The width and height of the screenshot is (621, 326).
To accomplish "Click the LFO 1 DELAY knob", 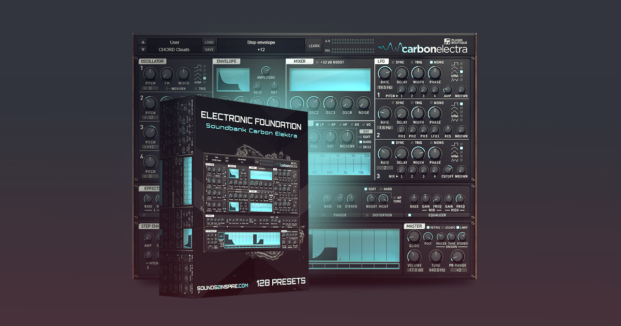I will tap(401, 73).
